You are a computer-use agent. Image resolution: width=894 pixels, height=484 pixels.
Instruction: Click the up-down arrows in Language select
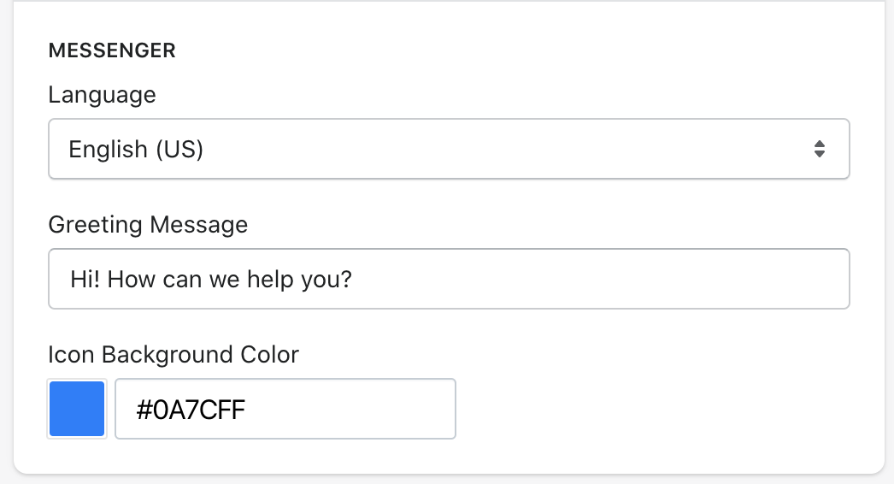pyautogui.click(x=819, y=149)
